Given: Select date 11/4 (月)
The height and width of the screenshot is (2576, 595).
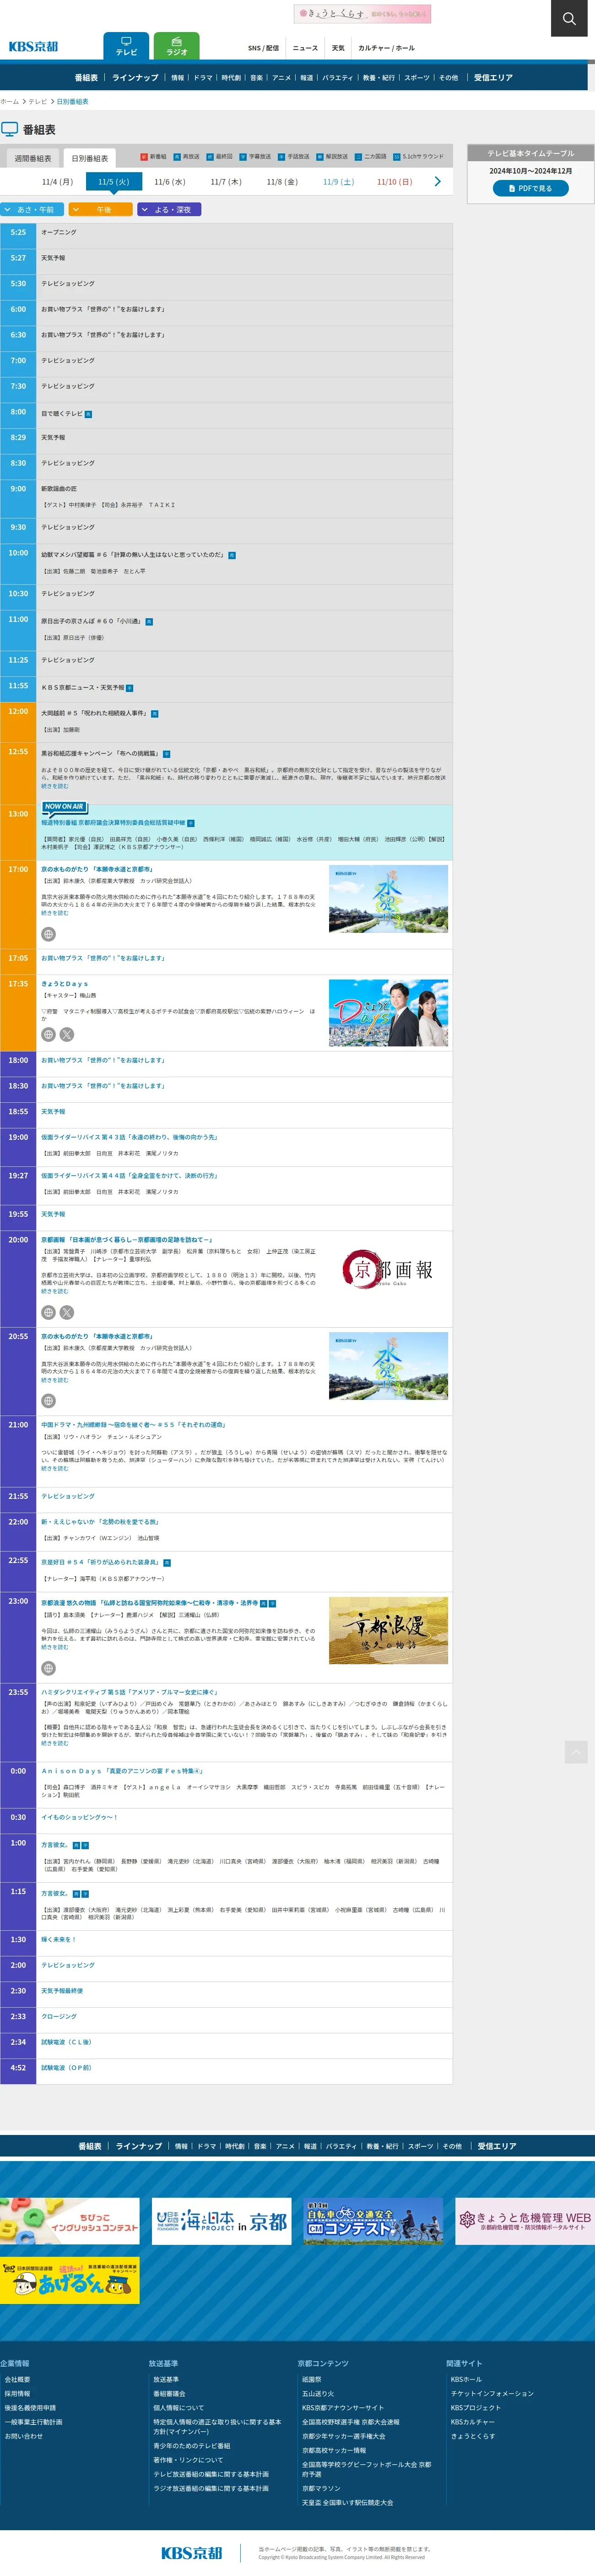Looking at the screenshot, I should coord(57,182).
